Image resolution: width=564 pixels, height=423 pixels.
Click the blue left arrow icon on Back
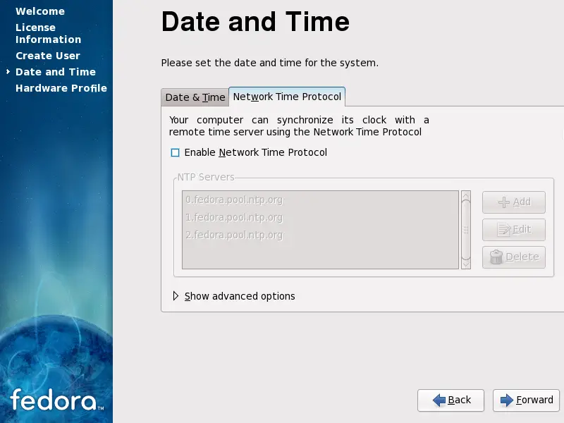tap(439, 400)
